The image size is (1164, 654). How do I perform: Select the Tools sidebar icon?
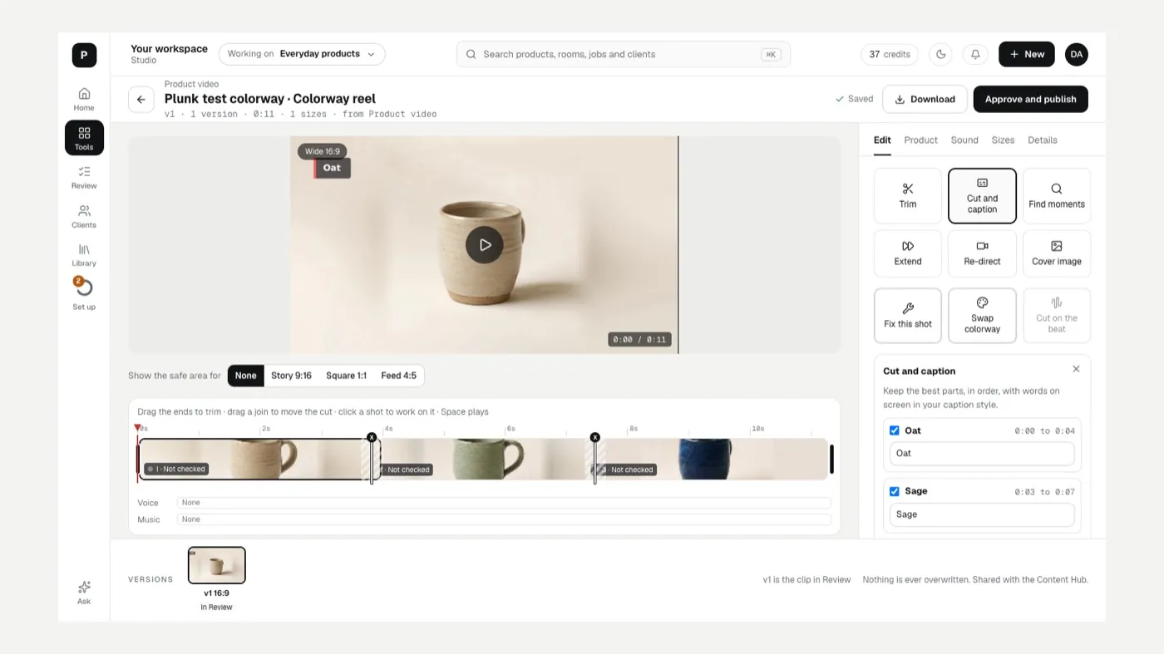tap(84, 138)
